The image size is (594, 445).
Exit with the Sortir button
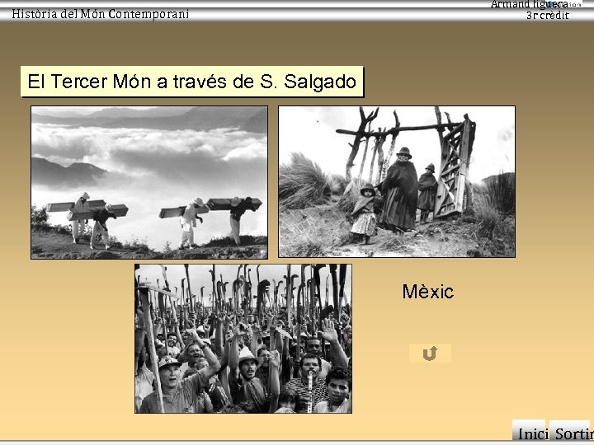571,432
